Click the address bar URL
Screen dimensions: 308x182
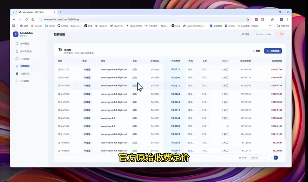point(61,19)
